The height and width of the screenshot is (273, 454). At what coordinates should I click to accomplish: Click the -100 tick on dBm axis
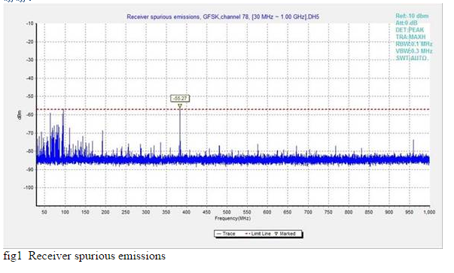(29, 188)
